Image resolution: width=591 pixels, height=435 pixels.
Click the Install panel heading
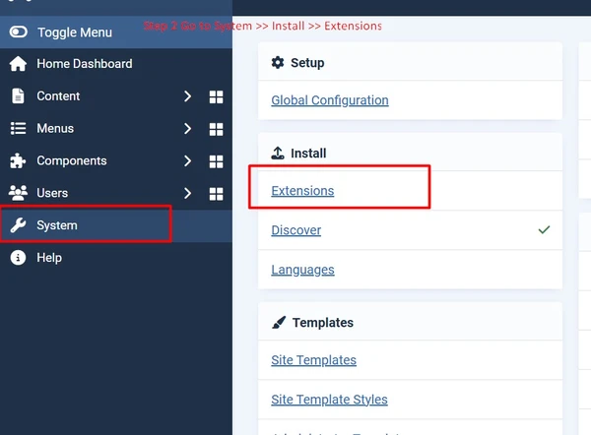click(308, 154)
